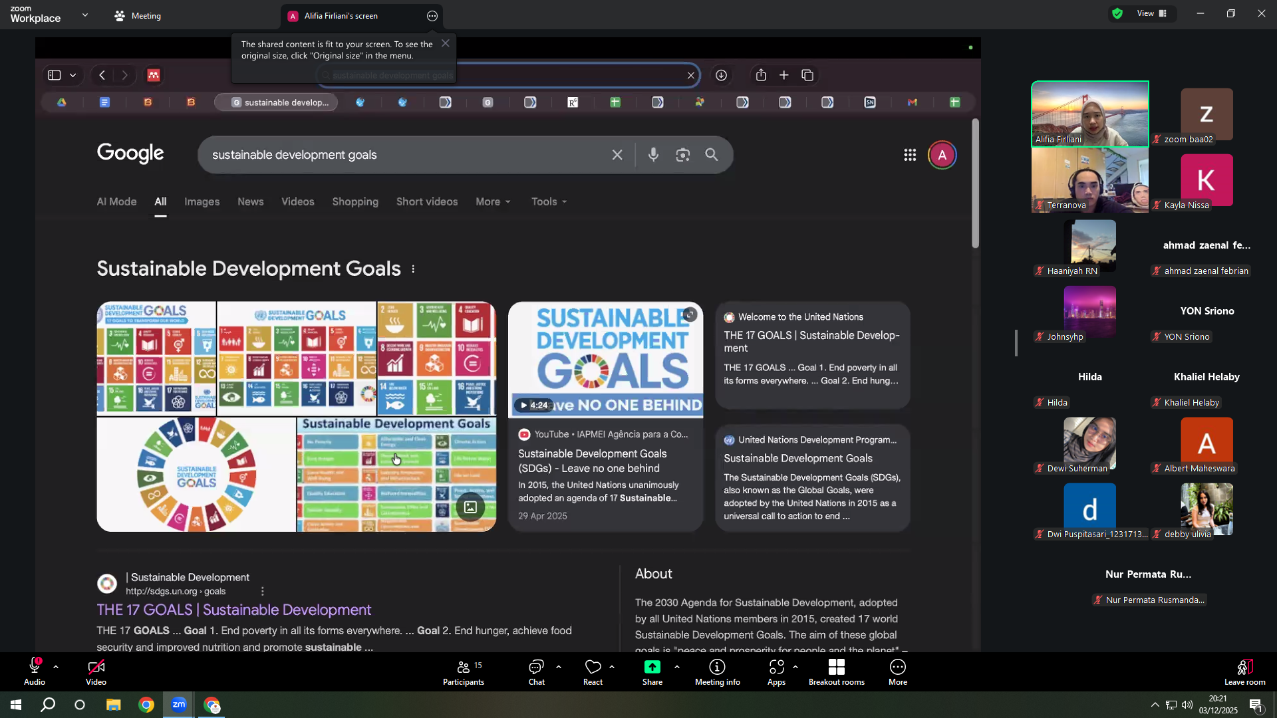Open screen share options ellipsis icon
1277x718 pixels.
[432, 16]
